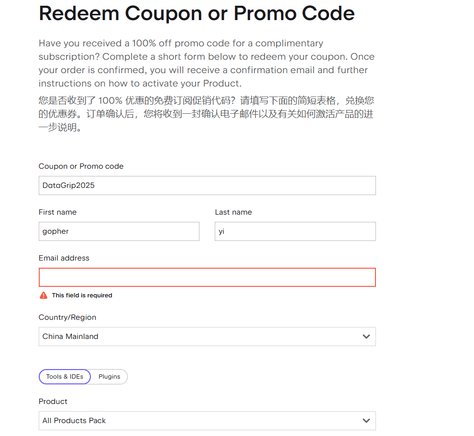
Task: Focus the Coupon or Promo code field
Action: [207, 185]
